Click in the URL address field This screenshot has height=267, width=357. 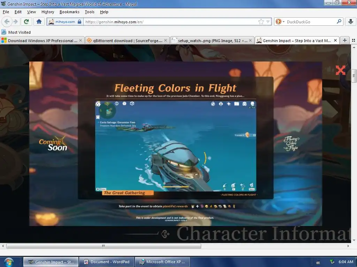point(171,22)
